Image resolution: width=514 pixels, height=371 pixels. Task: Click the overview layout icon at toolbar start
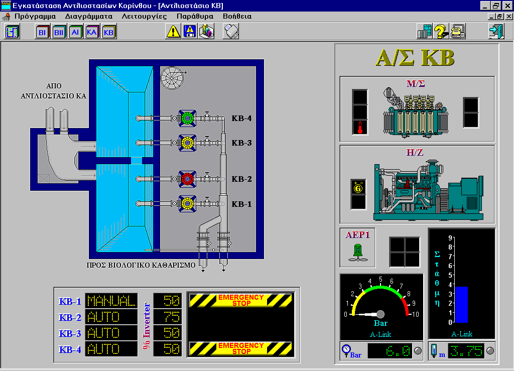click(x=12, y=32)
